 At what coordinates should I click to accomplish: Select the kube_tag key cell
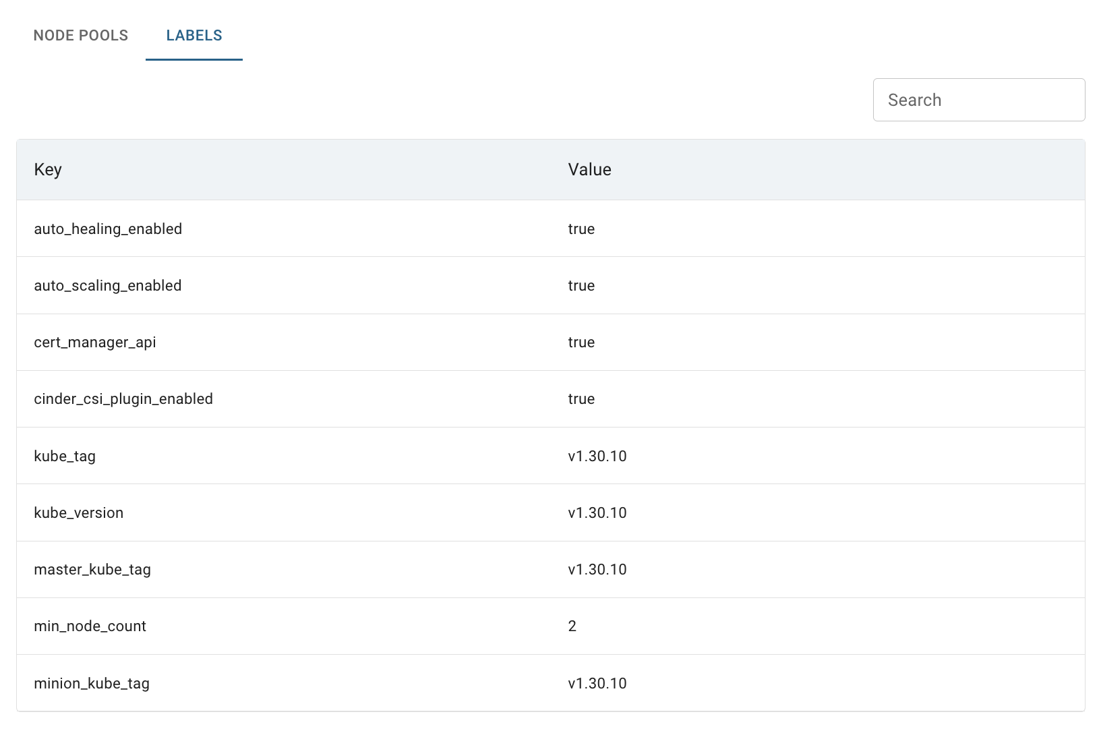click(x=65, y=457)
